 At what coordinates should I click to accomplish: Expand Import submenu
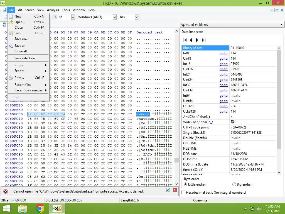[28, 65]
